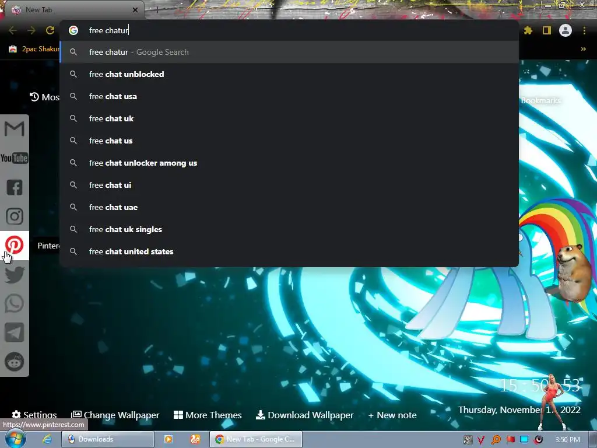Image resolution: width=597 pixels, height=448 pixels.
Task: Click the 3:50 PM system clock
Action: click(567, 440)
